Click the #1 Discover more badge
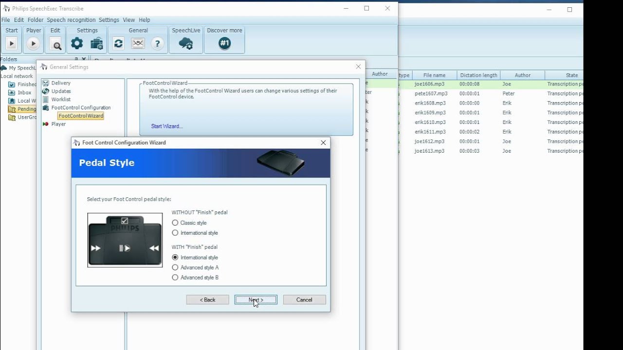This screenshot has height=350, width=623. pyautogui.click(x=224, y=43)
